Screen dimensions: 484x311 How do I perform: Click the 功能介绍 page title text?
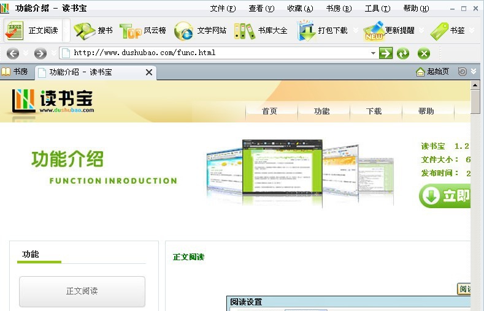coord(67,159)
